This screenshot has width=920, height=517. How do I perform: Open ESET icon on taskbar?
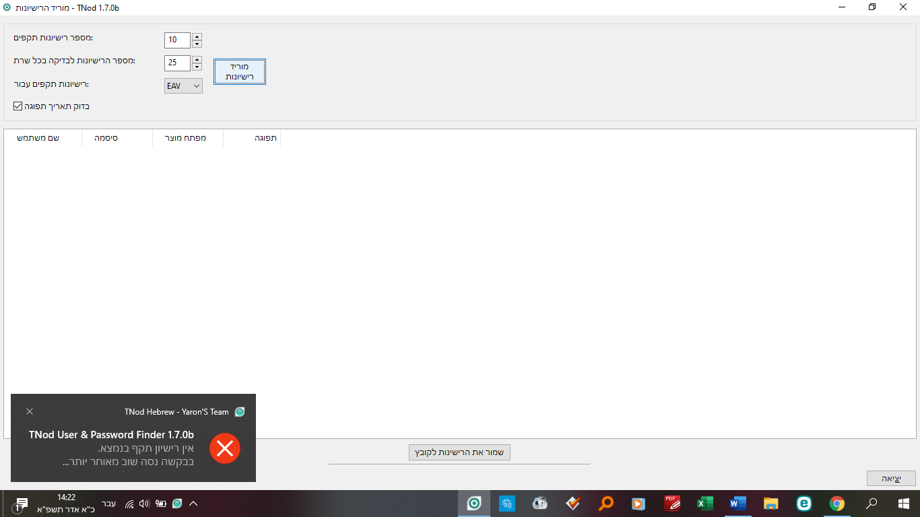pyautogui.click(x=804, y=504)
